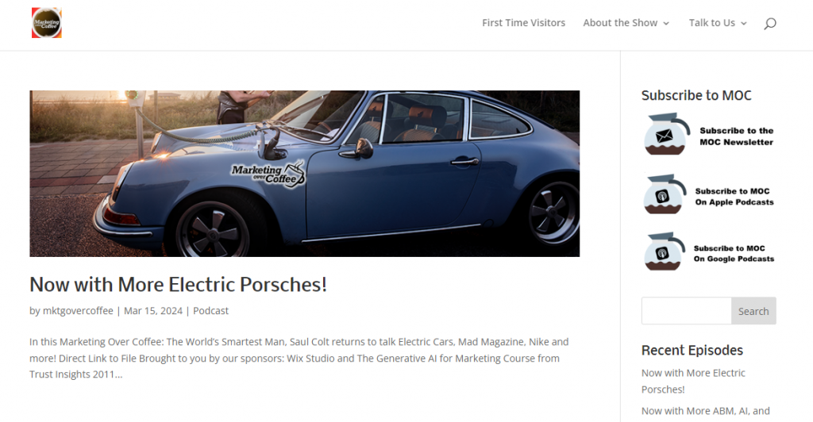
Task: Click the Apple Podcasts coffee pot icon
Action: coord(665,194)
